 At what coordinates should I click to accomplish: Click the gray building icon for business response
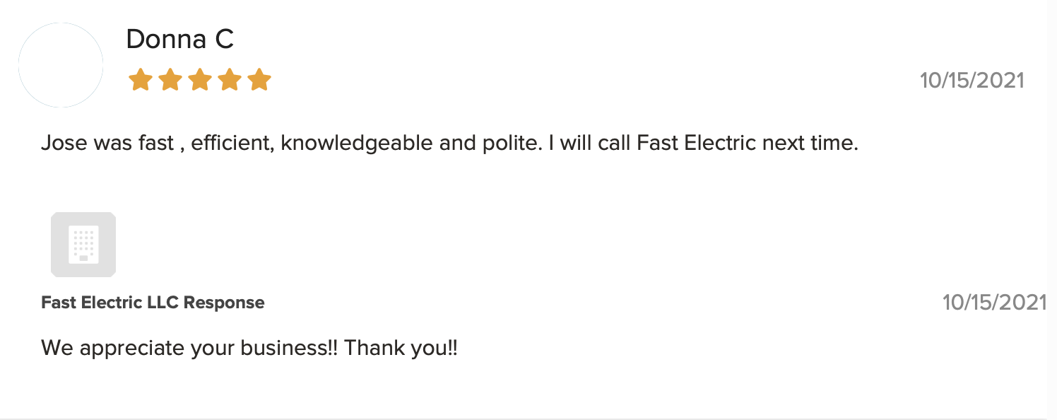83,244
